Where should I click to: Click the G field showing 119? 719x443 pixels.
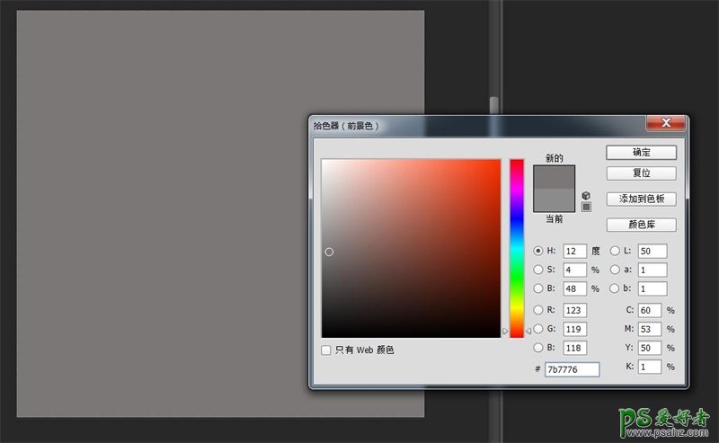tap(574, 329)
